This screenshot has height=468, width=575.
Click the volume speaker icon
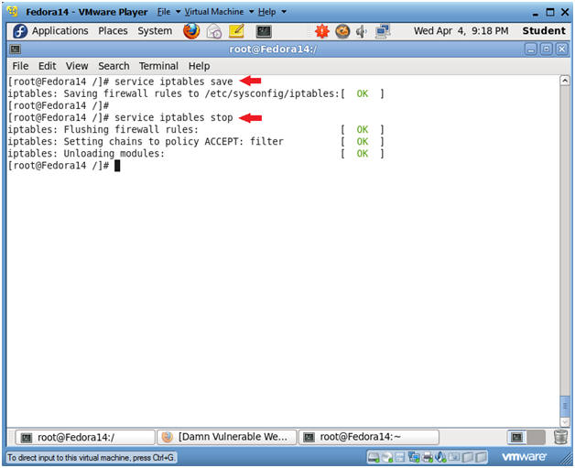point(362,31)
